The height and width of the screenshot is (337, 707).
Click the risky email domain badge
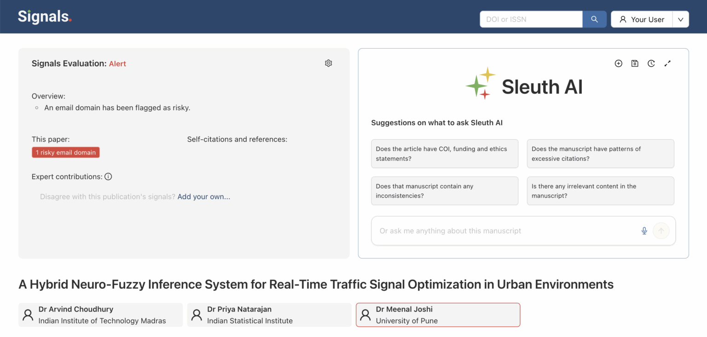click(65, 152)
